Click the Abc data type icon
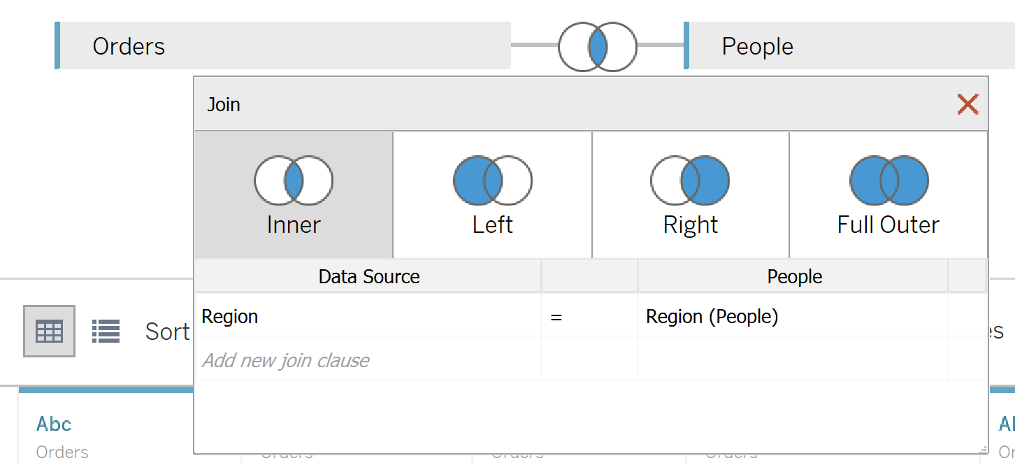 click(54, 424)
